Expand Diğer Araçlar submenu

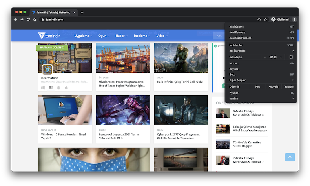[x=261, y=80]
